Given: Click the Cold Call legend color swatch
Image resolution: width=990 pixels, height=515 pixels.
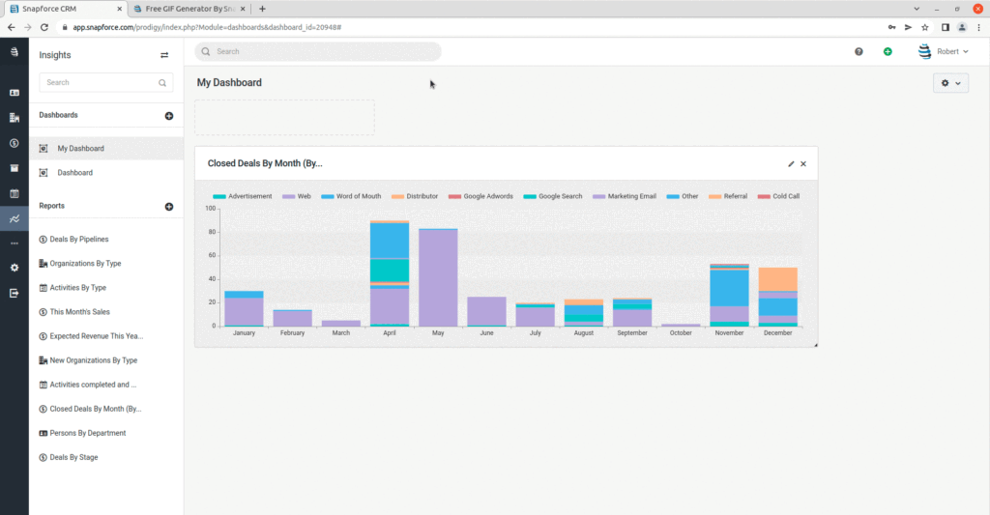Looking at the screenshot, I should (764, 196).
